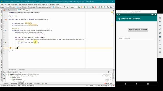Tap the Android home circle in the navigation bar
The width and height of the screenshot is (163, 91).
tap(137, 84)
